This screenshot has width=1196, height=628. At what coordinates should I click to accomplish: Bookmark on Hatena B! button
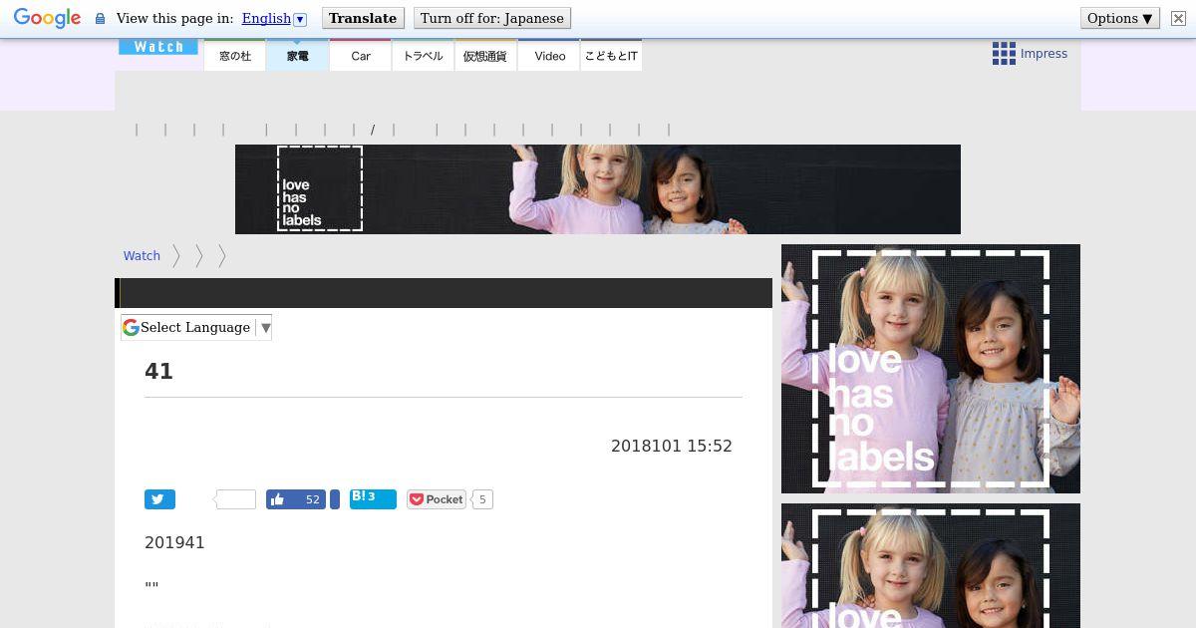(373, 499)
